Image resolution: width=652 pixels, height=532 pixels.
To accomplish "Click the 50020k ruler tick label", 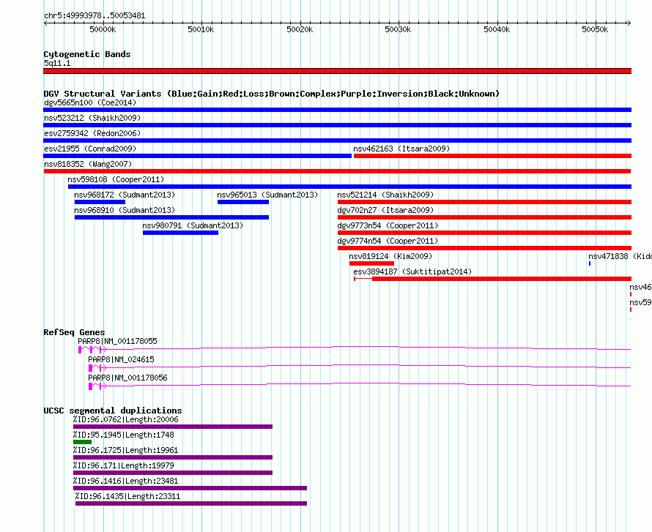I will pos(300,29).
